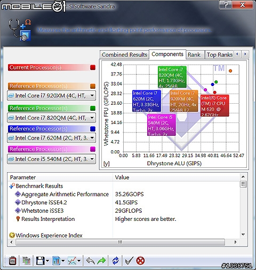Click the copy-to-clipboard computers icon
Image resolution: width=256 pixels, height=270 pixels.
coord(26,261)
